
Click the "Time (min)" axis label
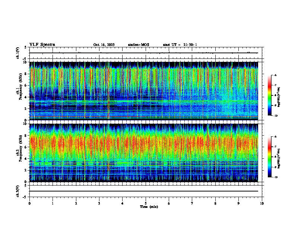149,207
